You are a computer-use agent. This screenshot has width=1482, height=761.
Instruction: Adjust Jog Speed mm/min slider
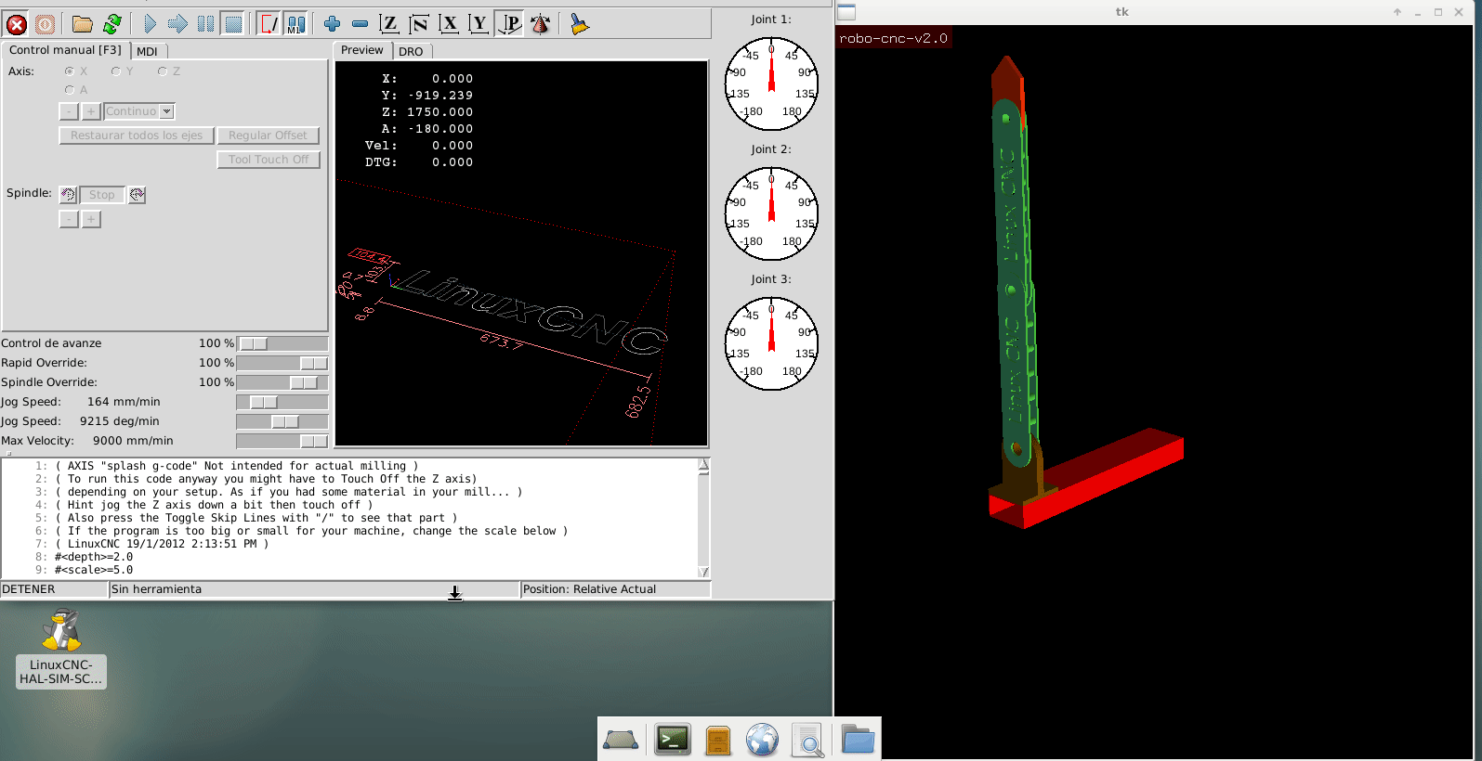click(x=282, y=402)
